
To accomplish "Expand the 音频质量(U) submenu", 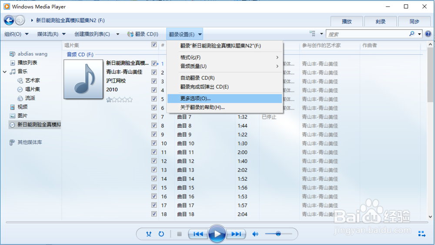I will tap(225, 66).
